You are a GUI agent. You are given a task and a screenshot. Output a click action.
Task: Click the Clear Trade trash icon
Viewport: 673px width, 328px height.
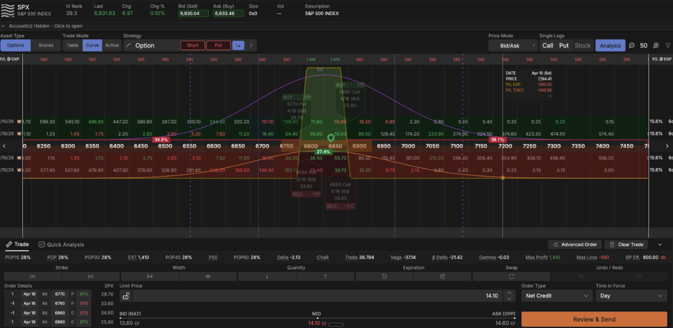coord(612,244)
